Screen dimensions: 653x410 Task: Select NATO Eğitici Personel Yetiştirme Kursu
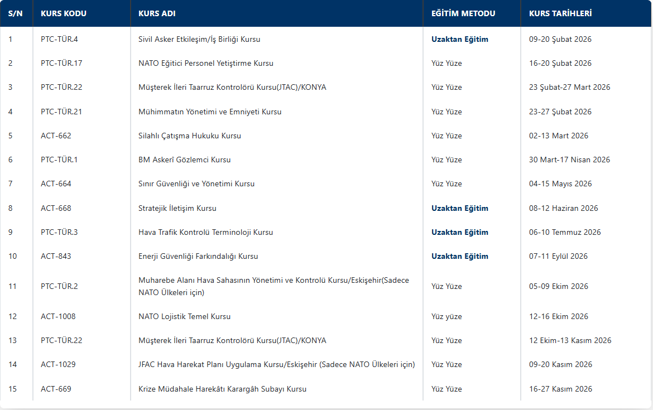point(205,63)
